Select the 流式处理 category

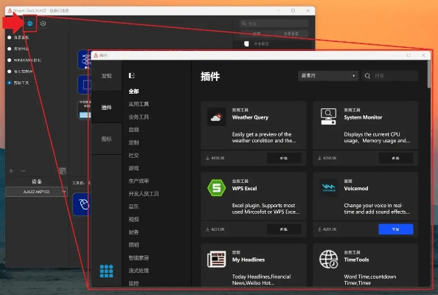point(139,271)
